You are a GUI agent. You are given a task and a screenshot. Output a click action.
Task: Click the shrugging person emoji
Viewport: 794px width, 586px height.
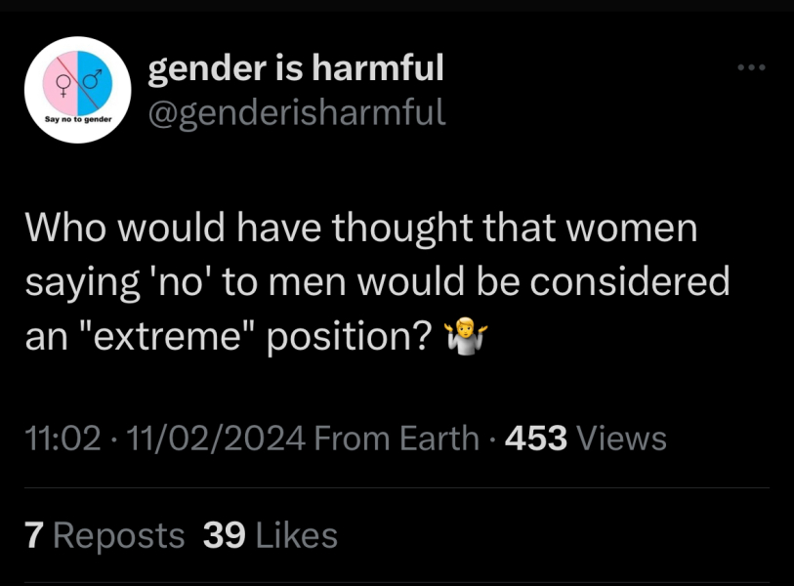coord(468,336)
